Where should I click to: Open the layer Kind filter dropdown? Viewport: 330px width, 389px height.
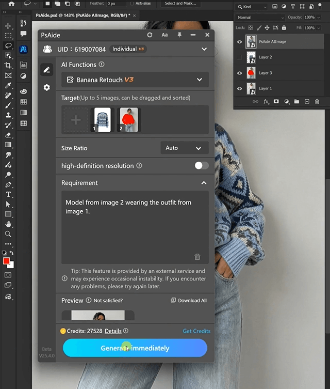(252, 7)
